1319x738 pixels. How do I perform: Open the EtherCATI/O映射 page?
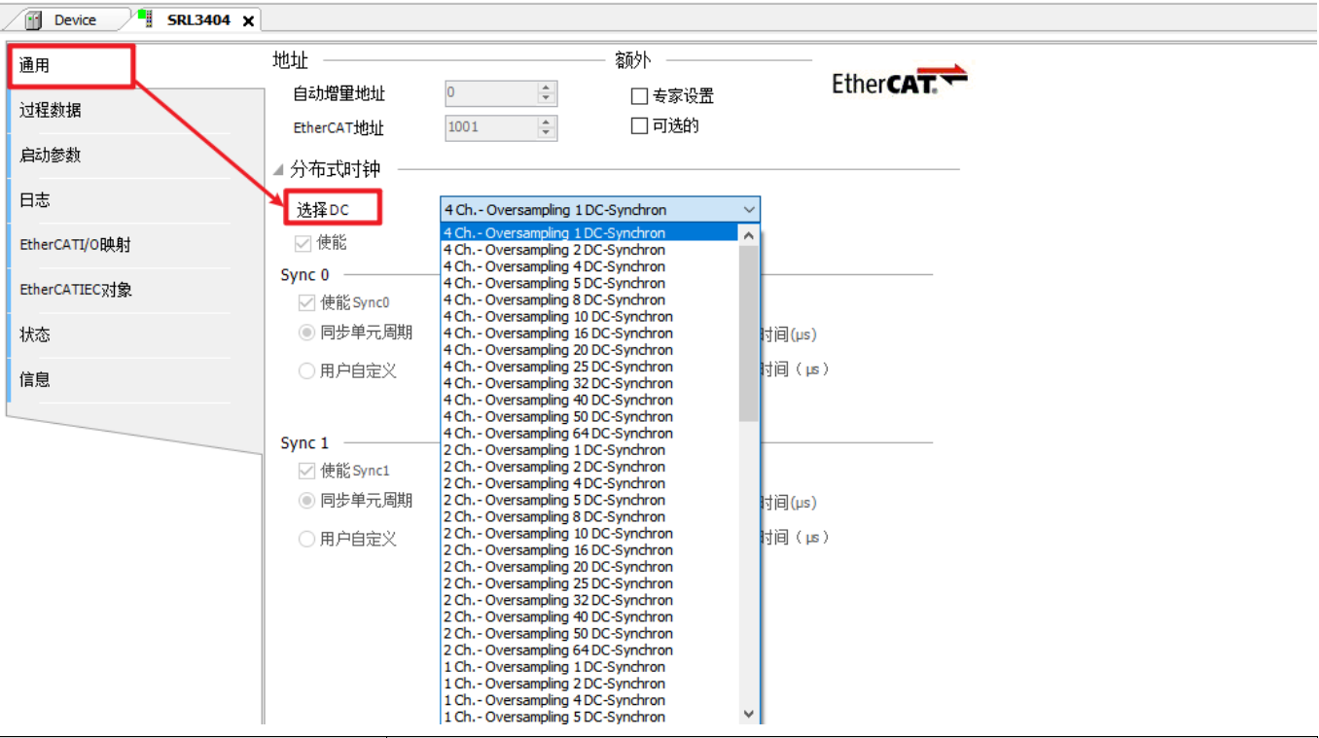point(75,245)
